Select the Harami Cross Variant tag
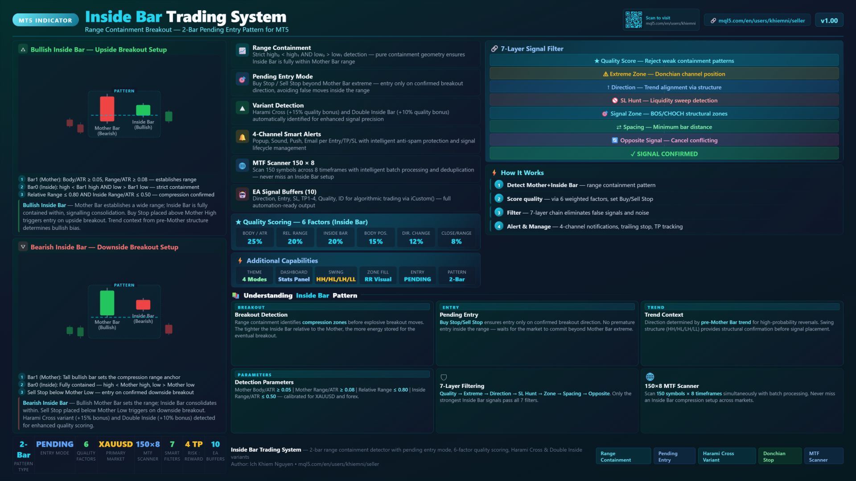This screenshot has height=481, width=856. pyautogui.click(x=726, y=457)
